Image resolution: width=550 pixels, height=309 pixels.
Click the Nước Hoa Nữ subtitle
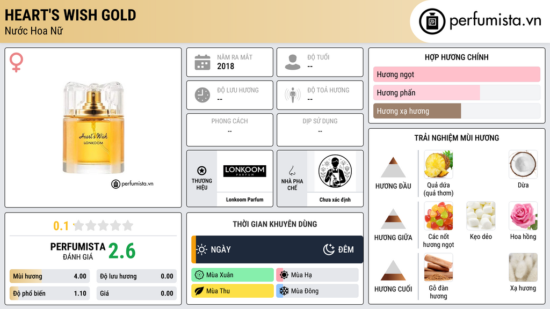click(x=34, y=31)
